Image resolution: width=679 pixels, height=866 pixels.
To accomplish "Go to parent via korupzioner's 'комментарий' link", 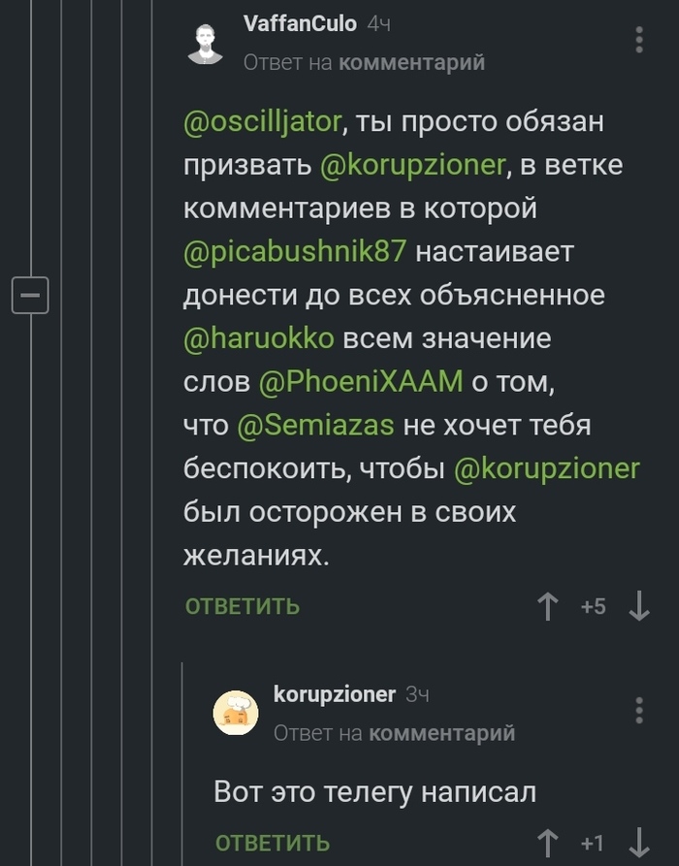I will (442, 733).
